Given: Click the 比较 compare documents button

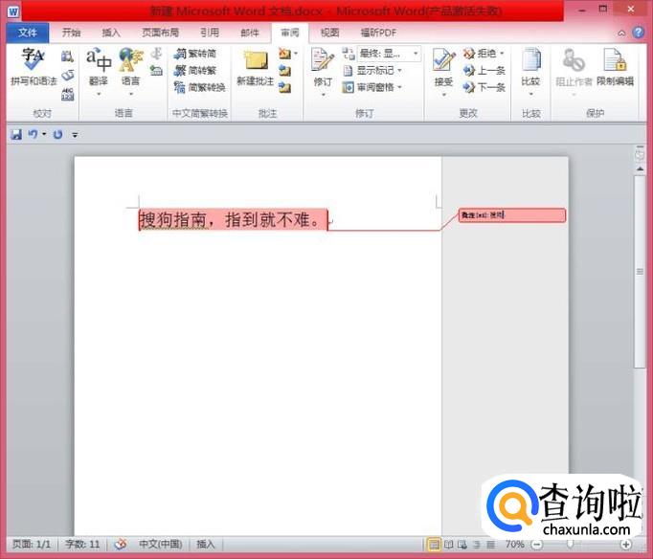Looking at the screenshot, I should pos(531,67).
